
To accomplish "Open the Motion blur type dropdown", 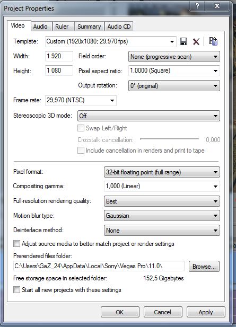I will [162, 216].
